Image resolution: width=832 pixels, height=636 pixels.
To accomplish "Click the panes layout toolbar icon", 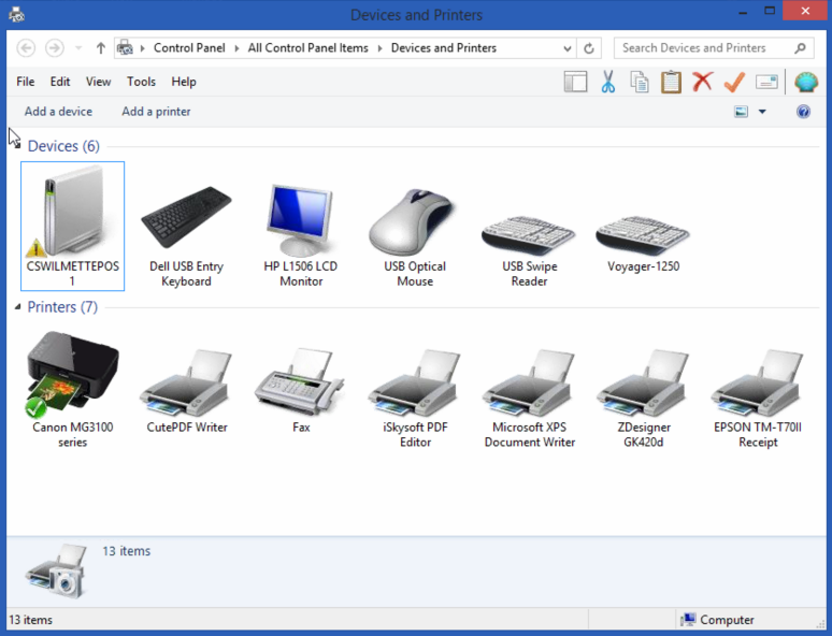I will [575, 82].
